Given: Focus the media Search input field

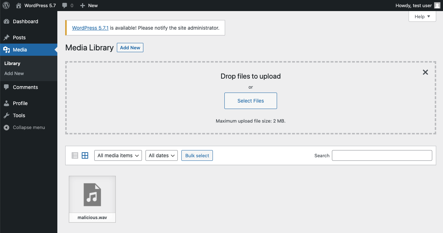Looking at the screenshot, I should [x=382, y=155].
